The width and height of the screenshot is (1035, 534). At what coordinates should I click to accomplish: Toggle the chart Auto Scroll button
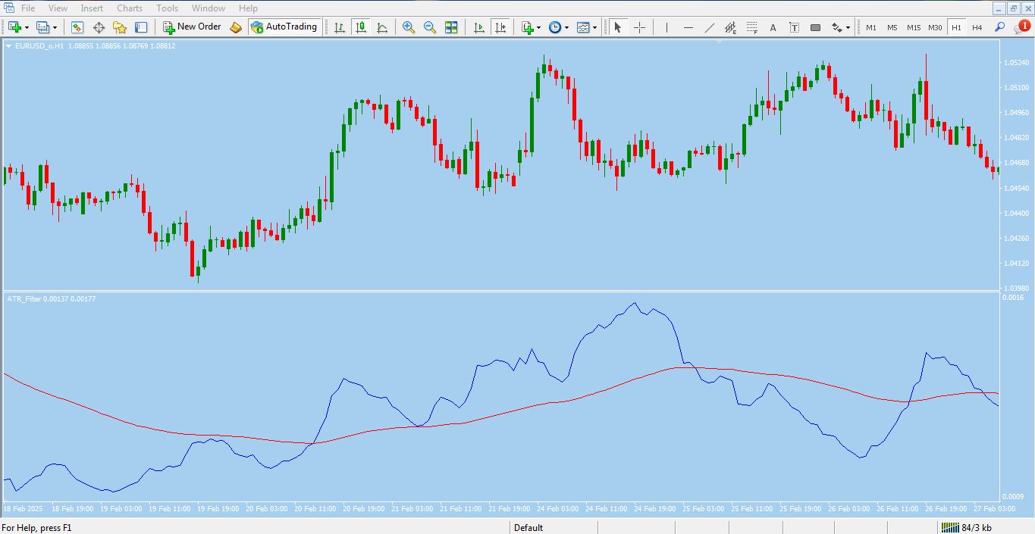[478, 27]
